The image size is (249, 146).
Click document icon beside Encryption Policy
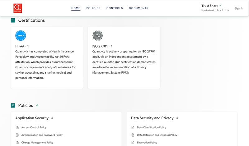point(133,143)
